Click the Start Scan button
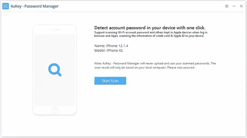 110,81
